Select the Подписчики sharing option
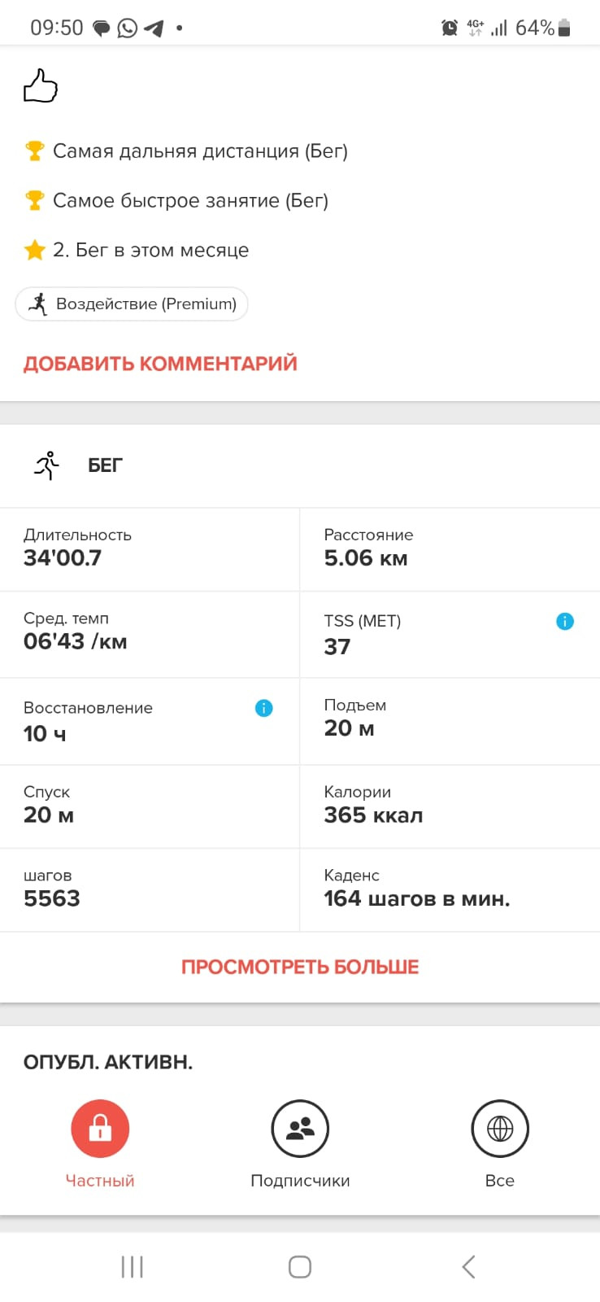 300,1129
